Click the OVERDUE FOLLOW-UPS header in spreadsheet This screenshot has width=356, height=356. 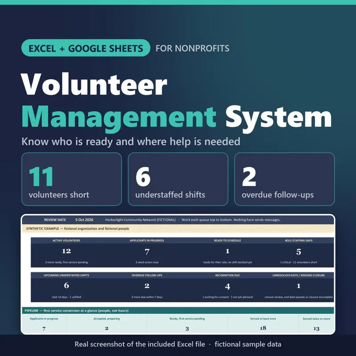147,275
